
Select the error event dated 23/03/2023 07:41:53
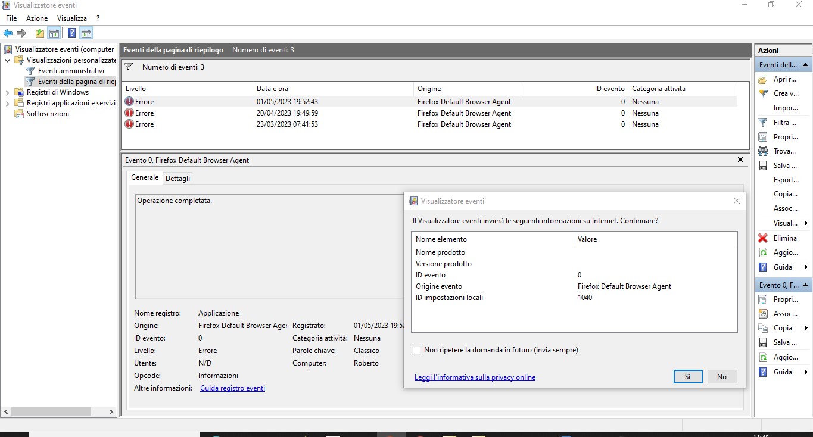coord(429,124)
